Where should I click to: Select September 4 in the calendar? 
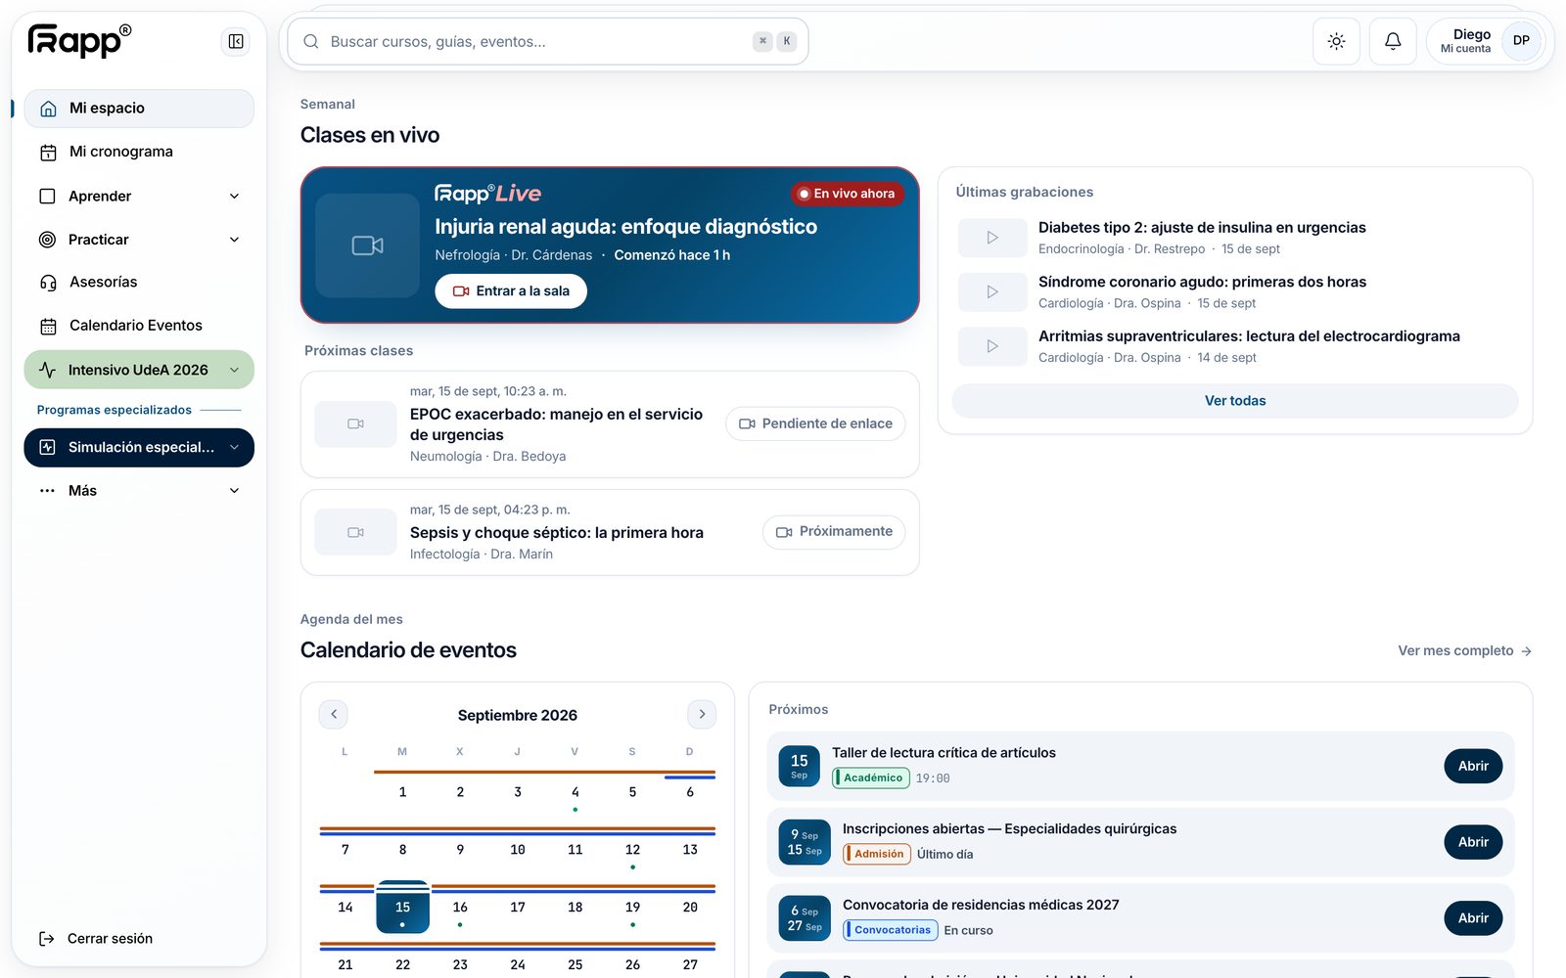coord(575,792)
